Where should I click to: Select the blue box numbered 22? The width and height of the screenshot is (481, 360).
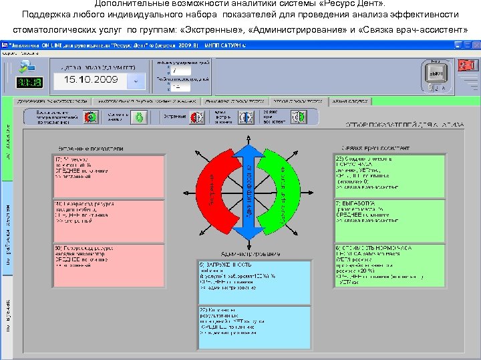coord(255,327)
